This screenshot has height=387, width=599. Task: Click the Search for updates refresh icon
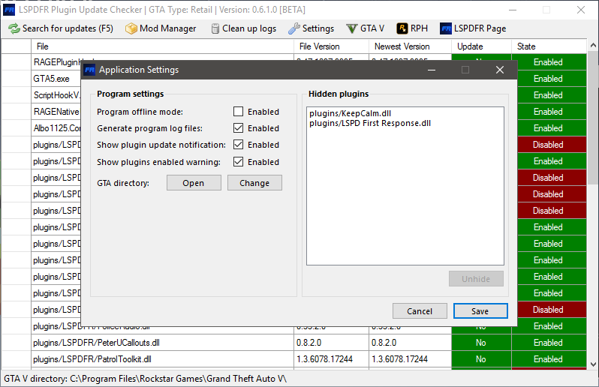tap(14, 28)
